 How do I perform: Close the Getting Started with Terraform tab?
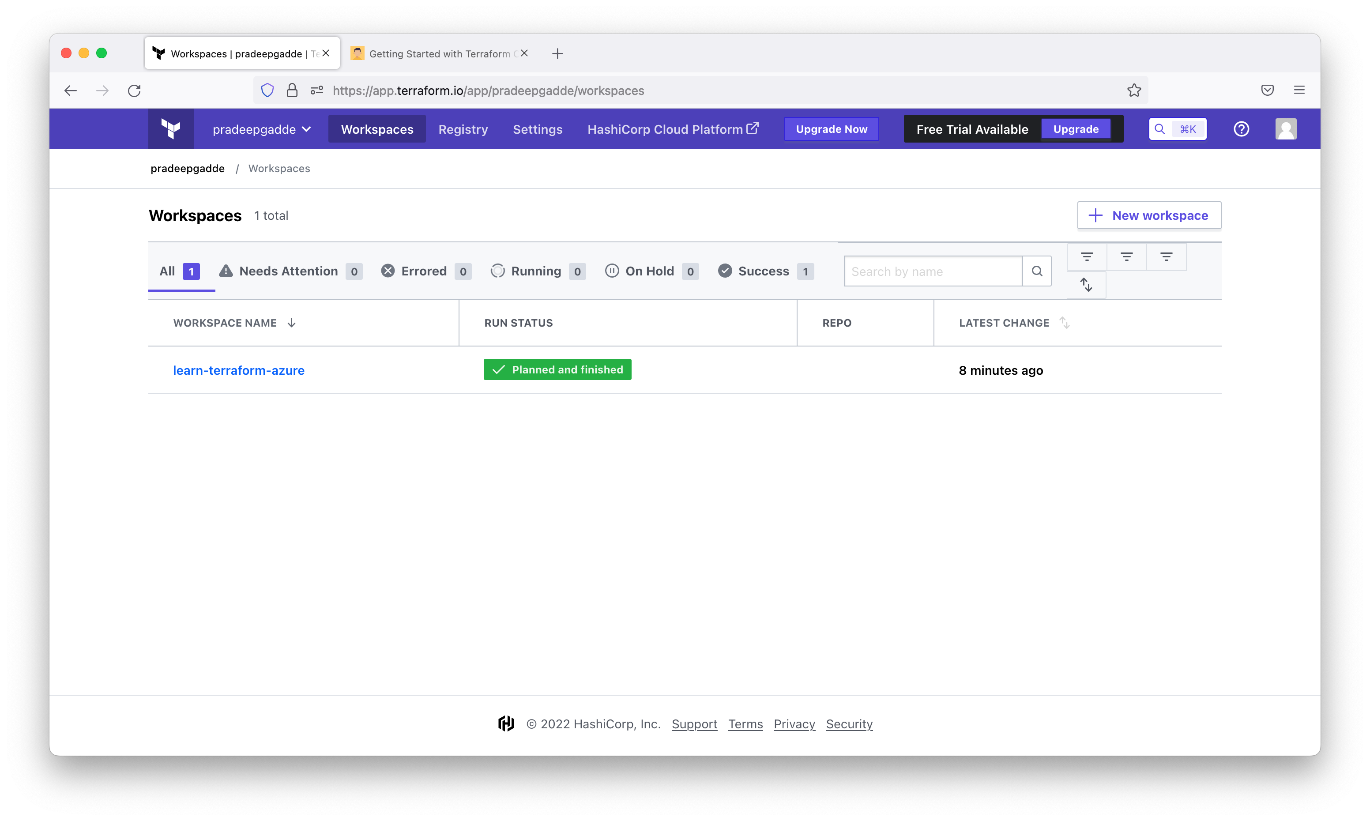(524, 53)
